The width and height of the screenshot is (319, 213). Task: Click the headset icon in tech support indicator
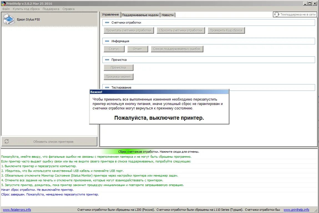[277, 14]
